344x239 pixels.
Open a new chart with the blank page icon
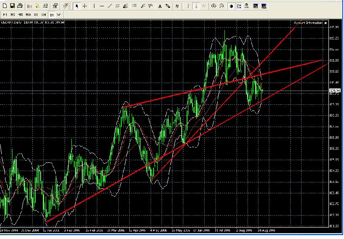(5, 6)
